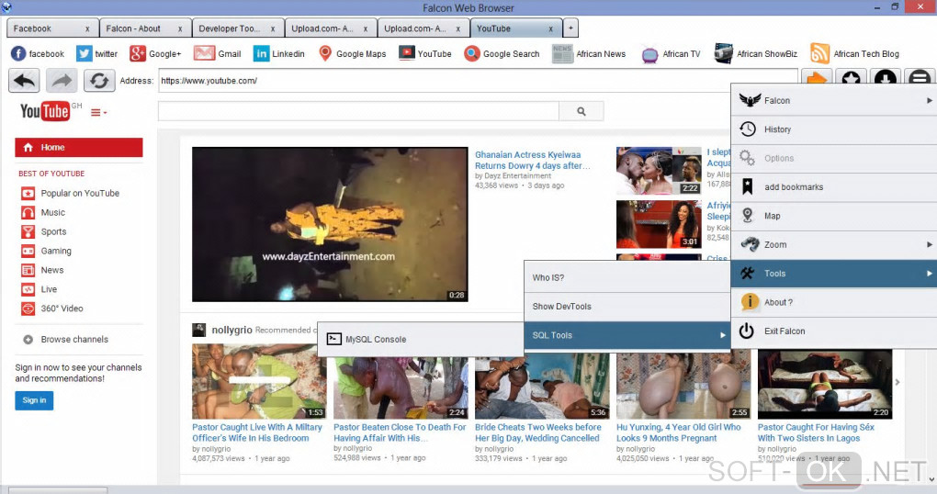Close the YouTube tab with its x
Viewport: 937px width, 494px height.
(x=551, y=28)
